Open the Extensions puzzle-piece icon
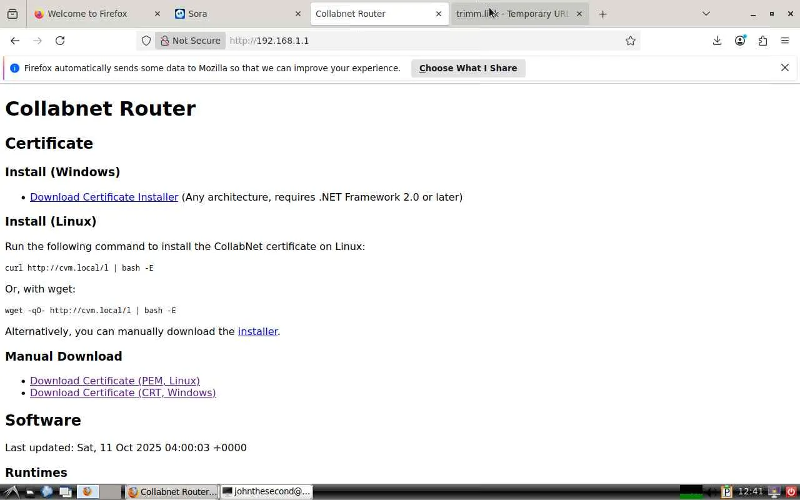800x500 pixels. pos(762,41)
